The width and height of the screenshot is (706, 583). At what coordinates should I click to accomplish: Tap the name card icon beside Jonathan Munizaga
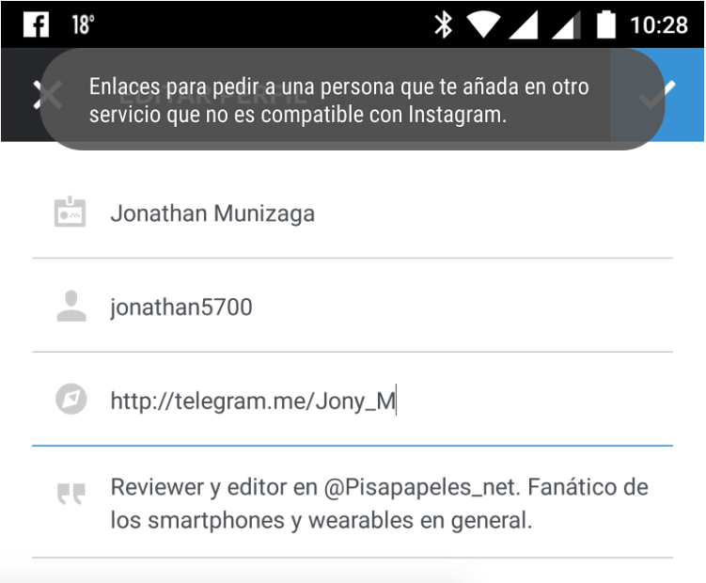[x=70, y=212]
